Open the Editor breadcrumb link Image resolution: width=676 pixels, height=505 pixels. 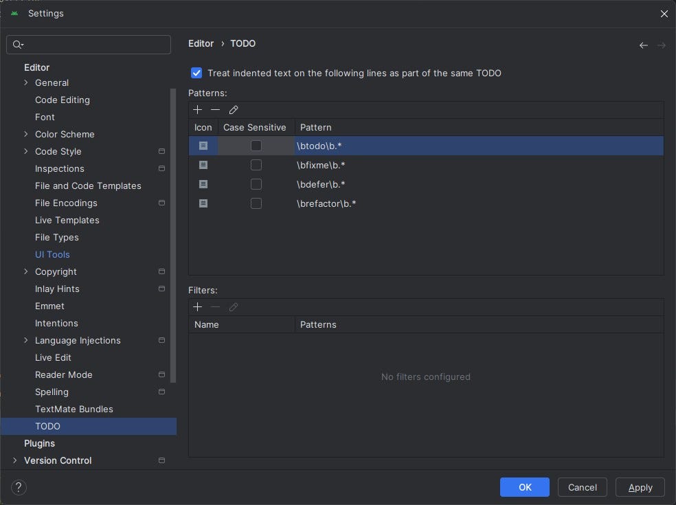tap(201, 43)
